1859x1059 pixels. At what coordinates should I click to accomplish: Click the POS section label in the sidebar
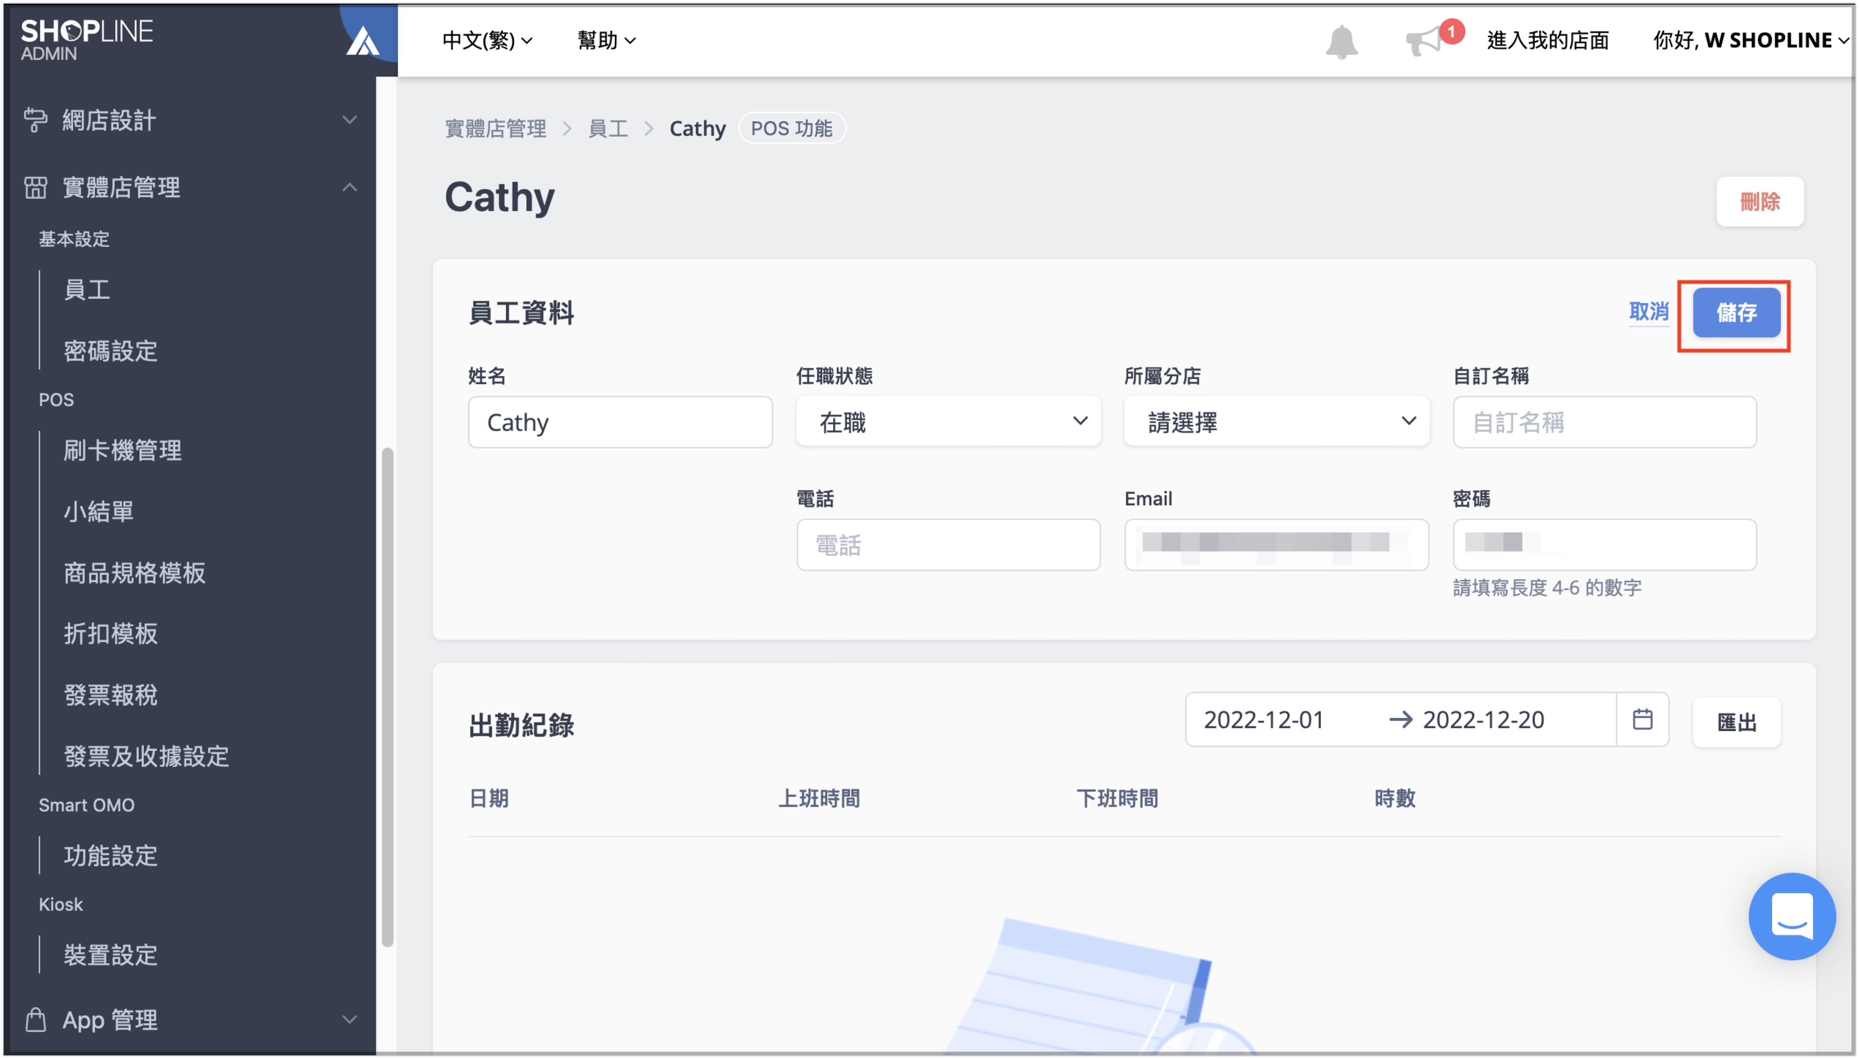56,400
